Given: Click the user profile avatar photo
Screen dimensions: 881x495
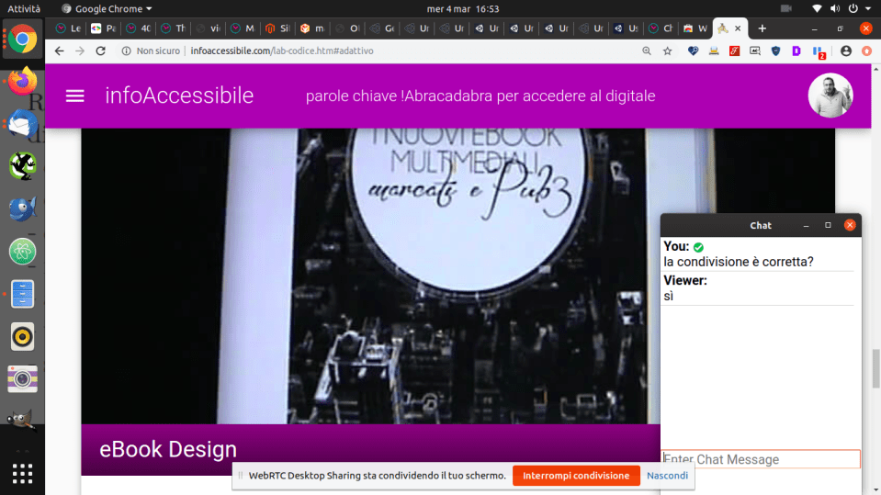Looking at the screenshot, I should point(830,96).
